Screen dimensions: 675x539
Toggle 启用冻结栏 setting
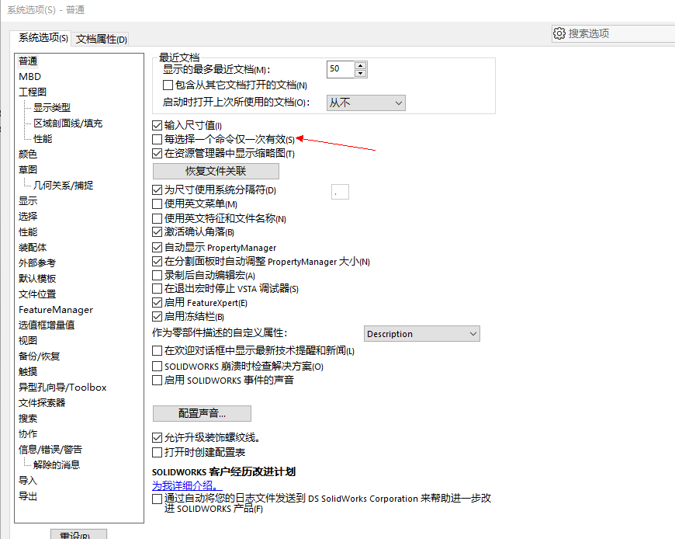pyautogui.click(x=157, y=316)
